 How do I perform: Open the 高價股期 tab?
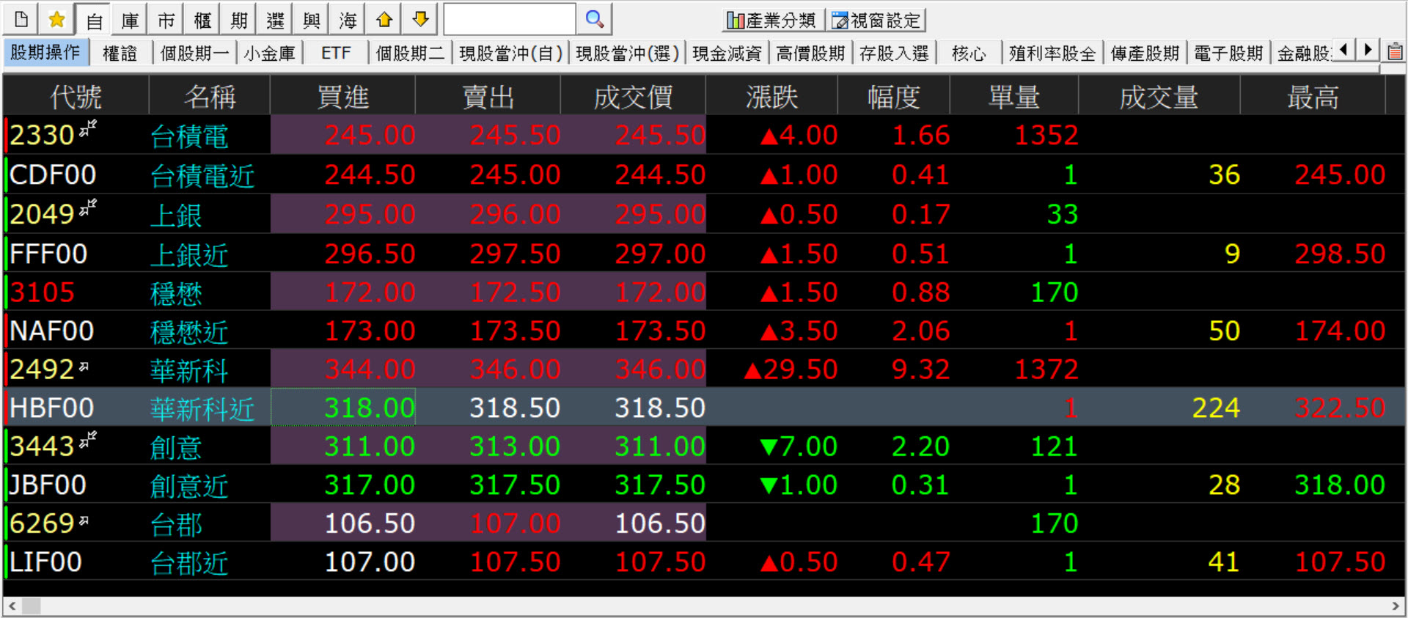(x=810, y=54)
